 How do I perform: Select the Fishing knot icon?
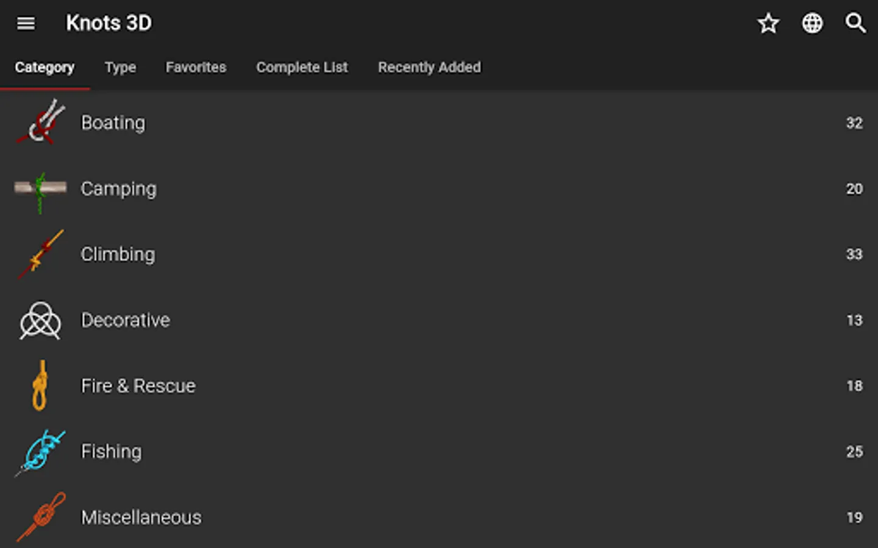point(40,452)
